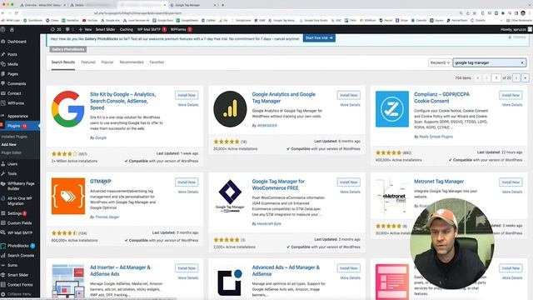Open the Complianz plugin icon
This screenshot has width=533, height=300.
tap(392, 109)
